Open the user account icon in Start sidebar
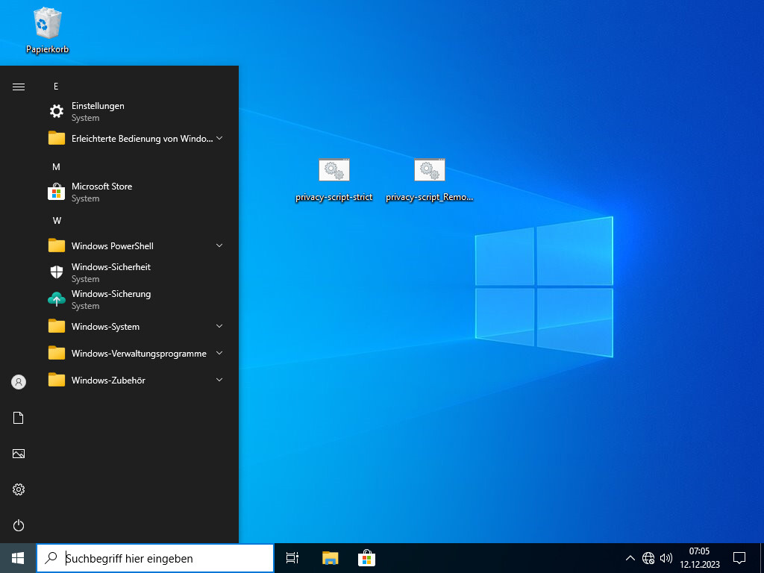Viewport: 764px width, 573px height. [19, 382]
